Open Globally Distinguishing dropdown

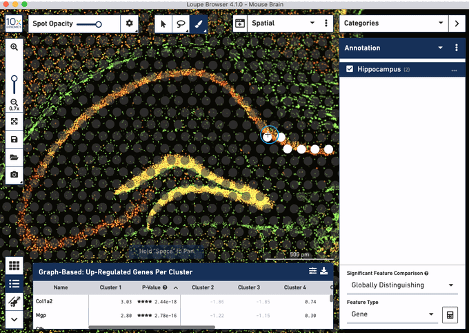click(402, 285)
